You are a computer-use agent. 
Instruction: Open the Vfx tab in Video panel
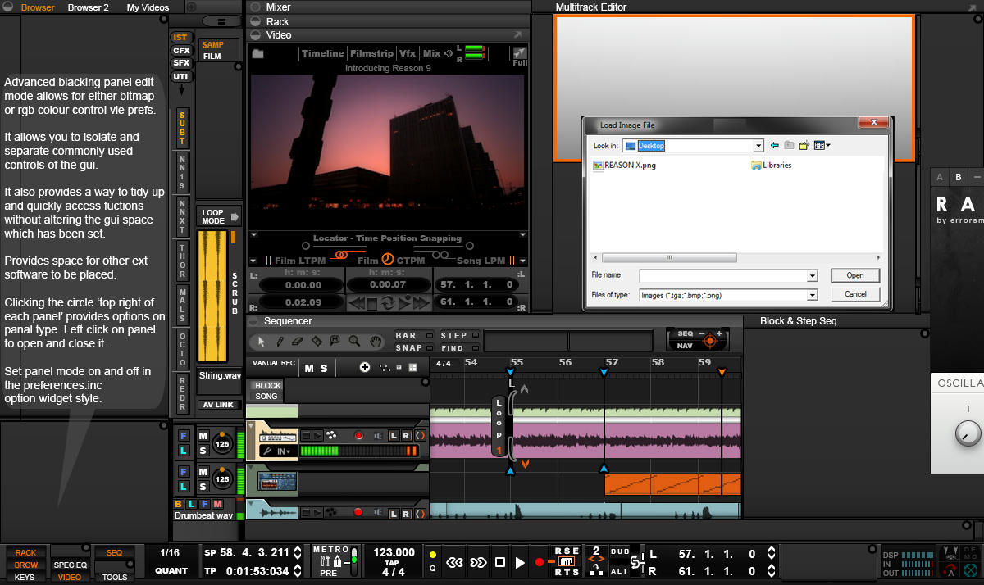pos(408,53)
